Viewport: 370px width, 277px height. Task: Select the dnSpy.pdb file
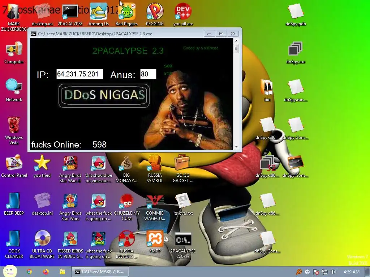click(296, 11)
